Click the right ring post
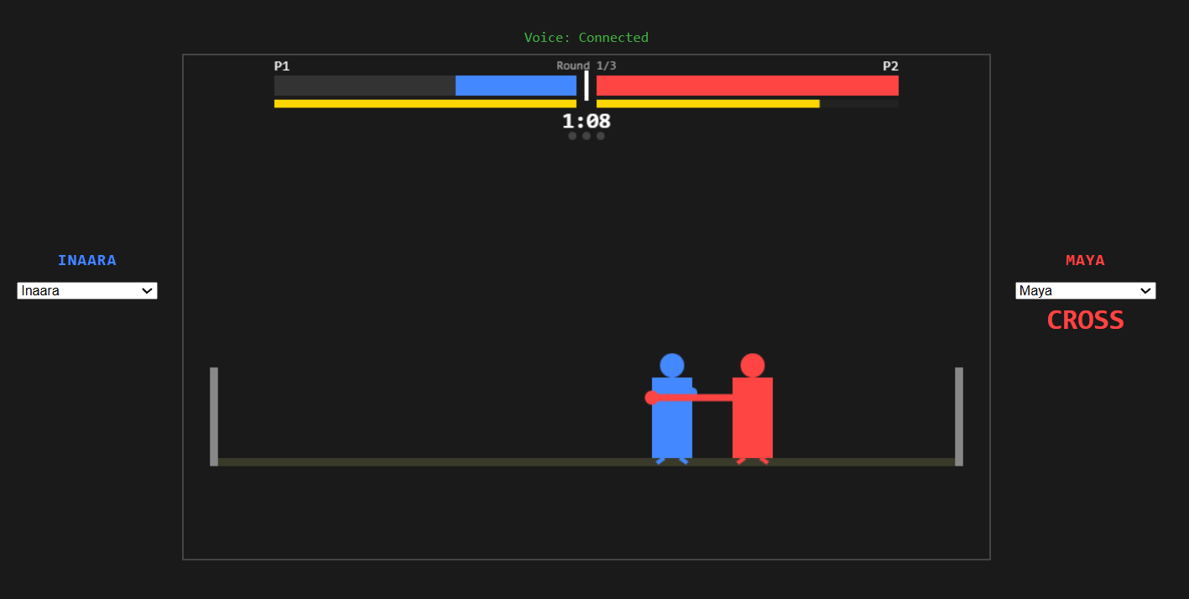The height and width of the screenshot is (599, 1189). [959, 417]
